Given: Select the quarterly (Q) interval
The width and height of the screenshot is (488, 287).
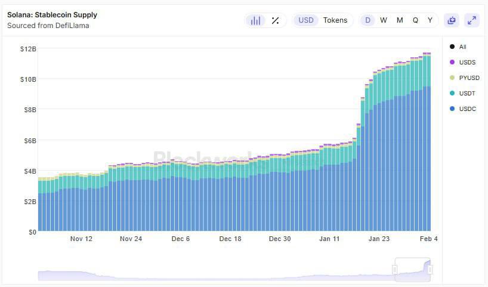Looking at the screenshot, I should point(415,20).
